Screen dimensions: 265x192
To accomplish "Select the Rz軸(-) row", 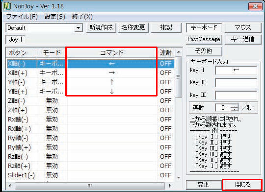I will pyautogui.click(x=90, y=157).
